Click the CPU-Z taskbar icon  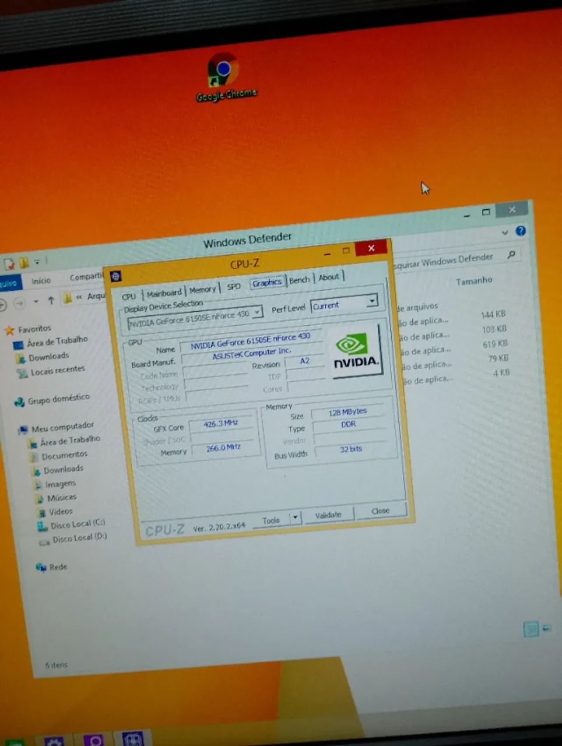point(132,739)
